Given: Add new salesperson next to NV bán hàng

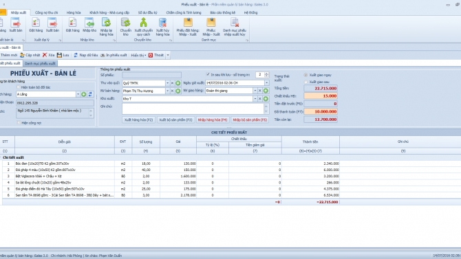Looking at the screenshot, I should pos(178,91).
